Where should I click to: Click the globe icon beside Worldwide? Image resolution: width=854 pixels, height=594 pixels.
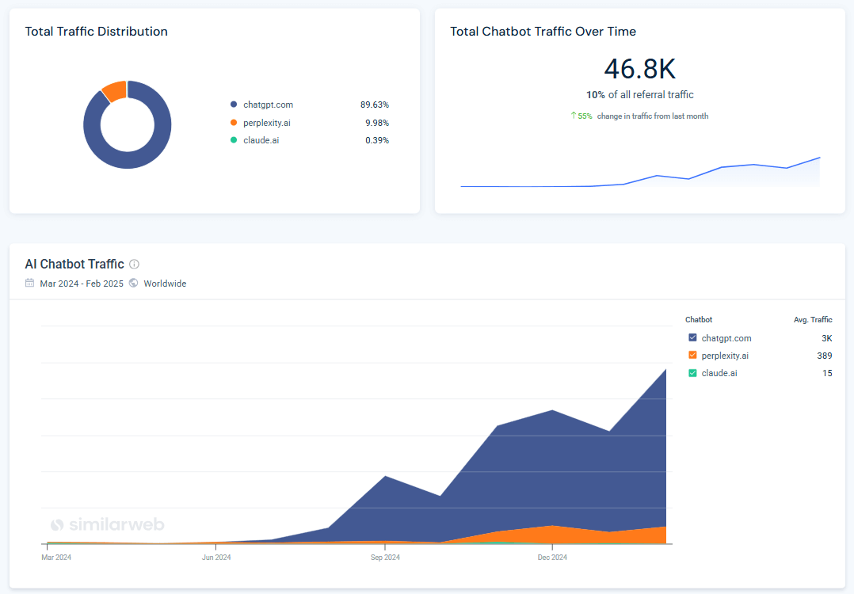click(135, 283)
